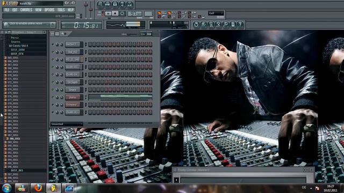Viewport: 344px width, 193px height.
Task: Toggle first step of Snare channel
Action: pos(90,90)
